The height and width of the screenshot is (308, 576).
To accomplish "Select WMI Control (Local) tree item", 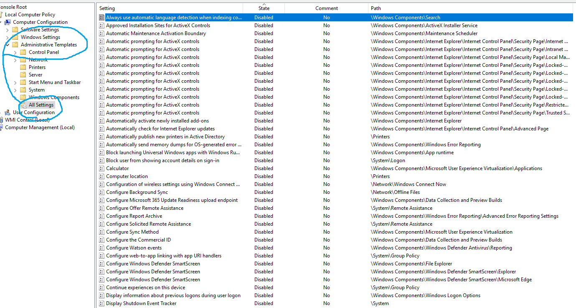I will 27,120.
